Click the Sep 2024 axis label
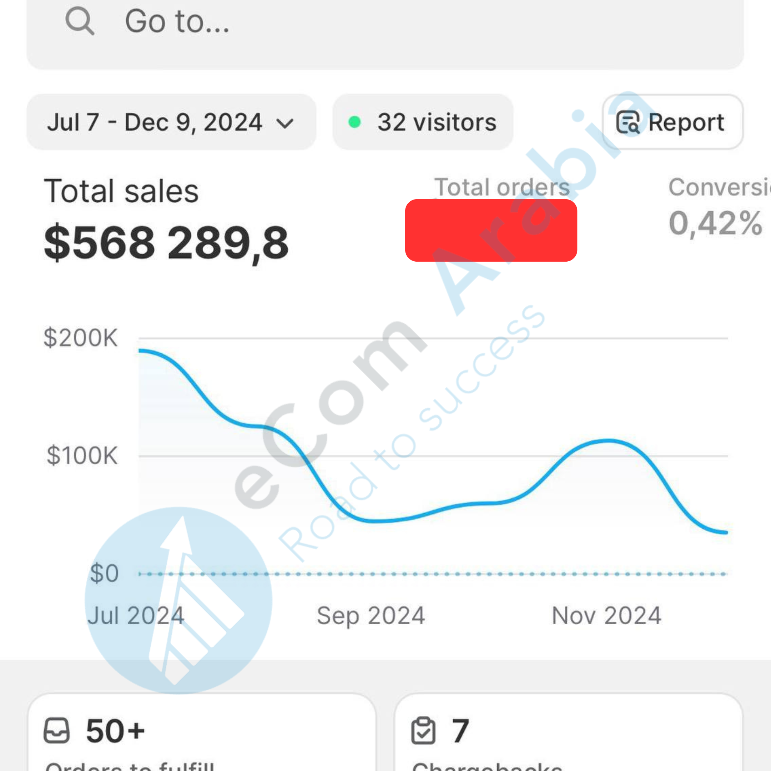Viewport: 771px width, 771px height. (x=371, y=615)
